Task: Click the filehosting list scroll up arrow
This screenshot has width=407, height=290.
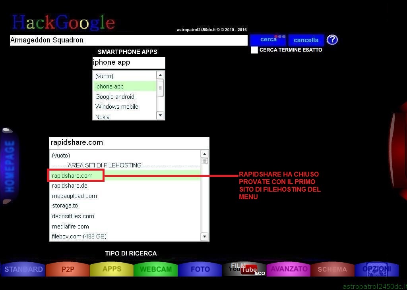Action: tap(205, 154)
